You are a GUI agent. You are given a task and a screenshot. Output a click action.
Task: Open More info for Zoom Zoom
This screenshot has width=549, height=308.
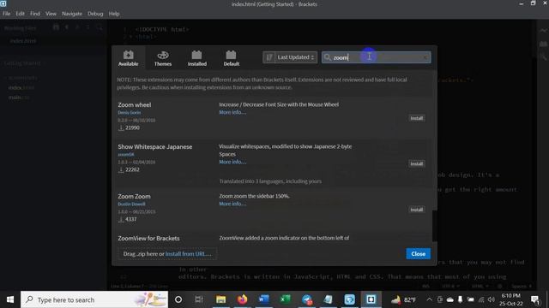(x=232, y=204)
